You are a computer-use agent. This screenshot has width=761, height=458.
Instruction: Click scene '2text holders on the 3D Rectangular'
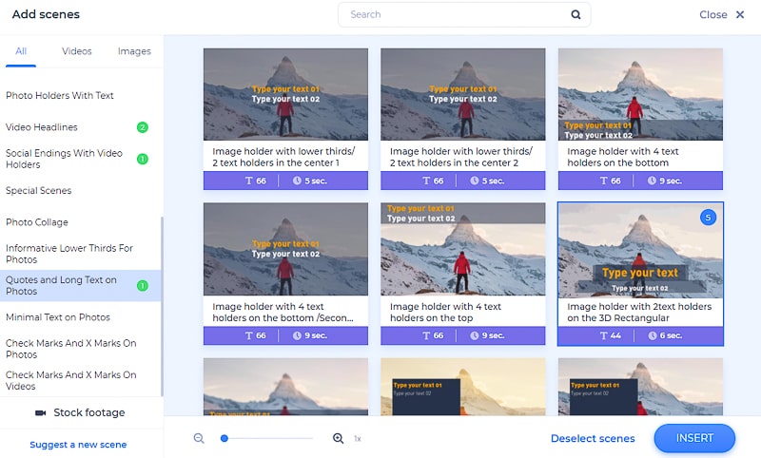point(640,274)
